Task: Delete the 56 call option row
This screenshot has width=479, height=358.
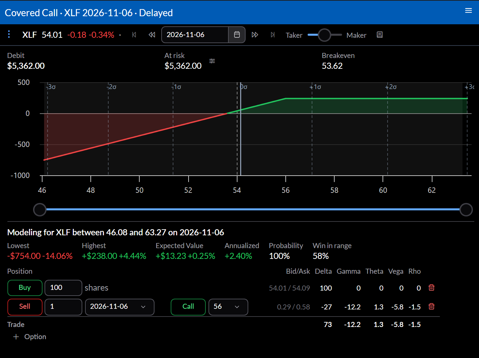Action: [x=431, y=306]
